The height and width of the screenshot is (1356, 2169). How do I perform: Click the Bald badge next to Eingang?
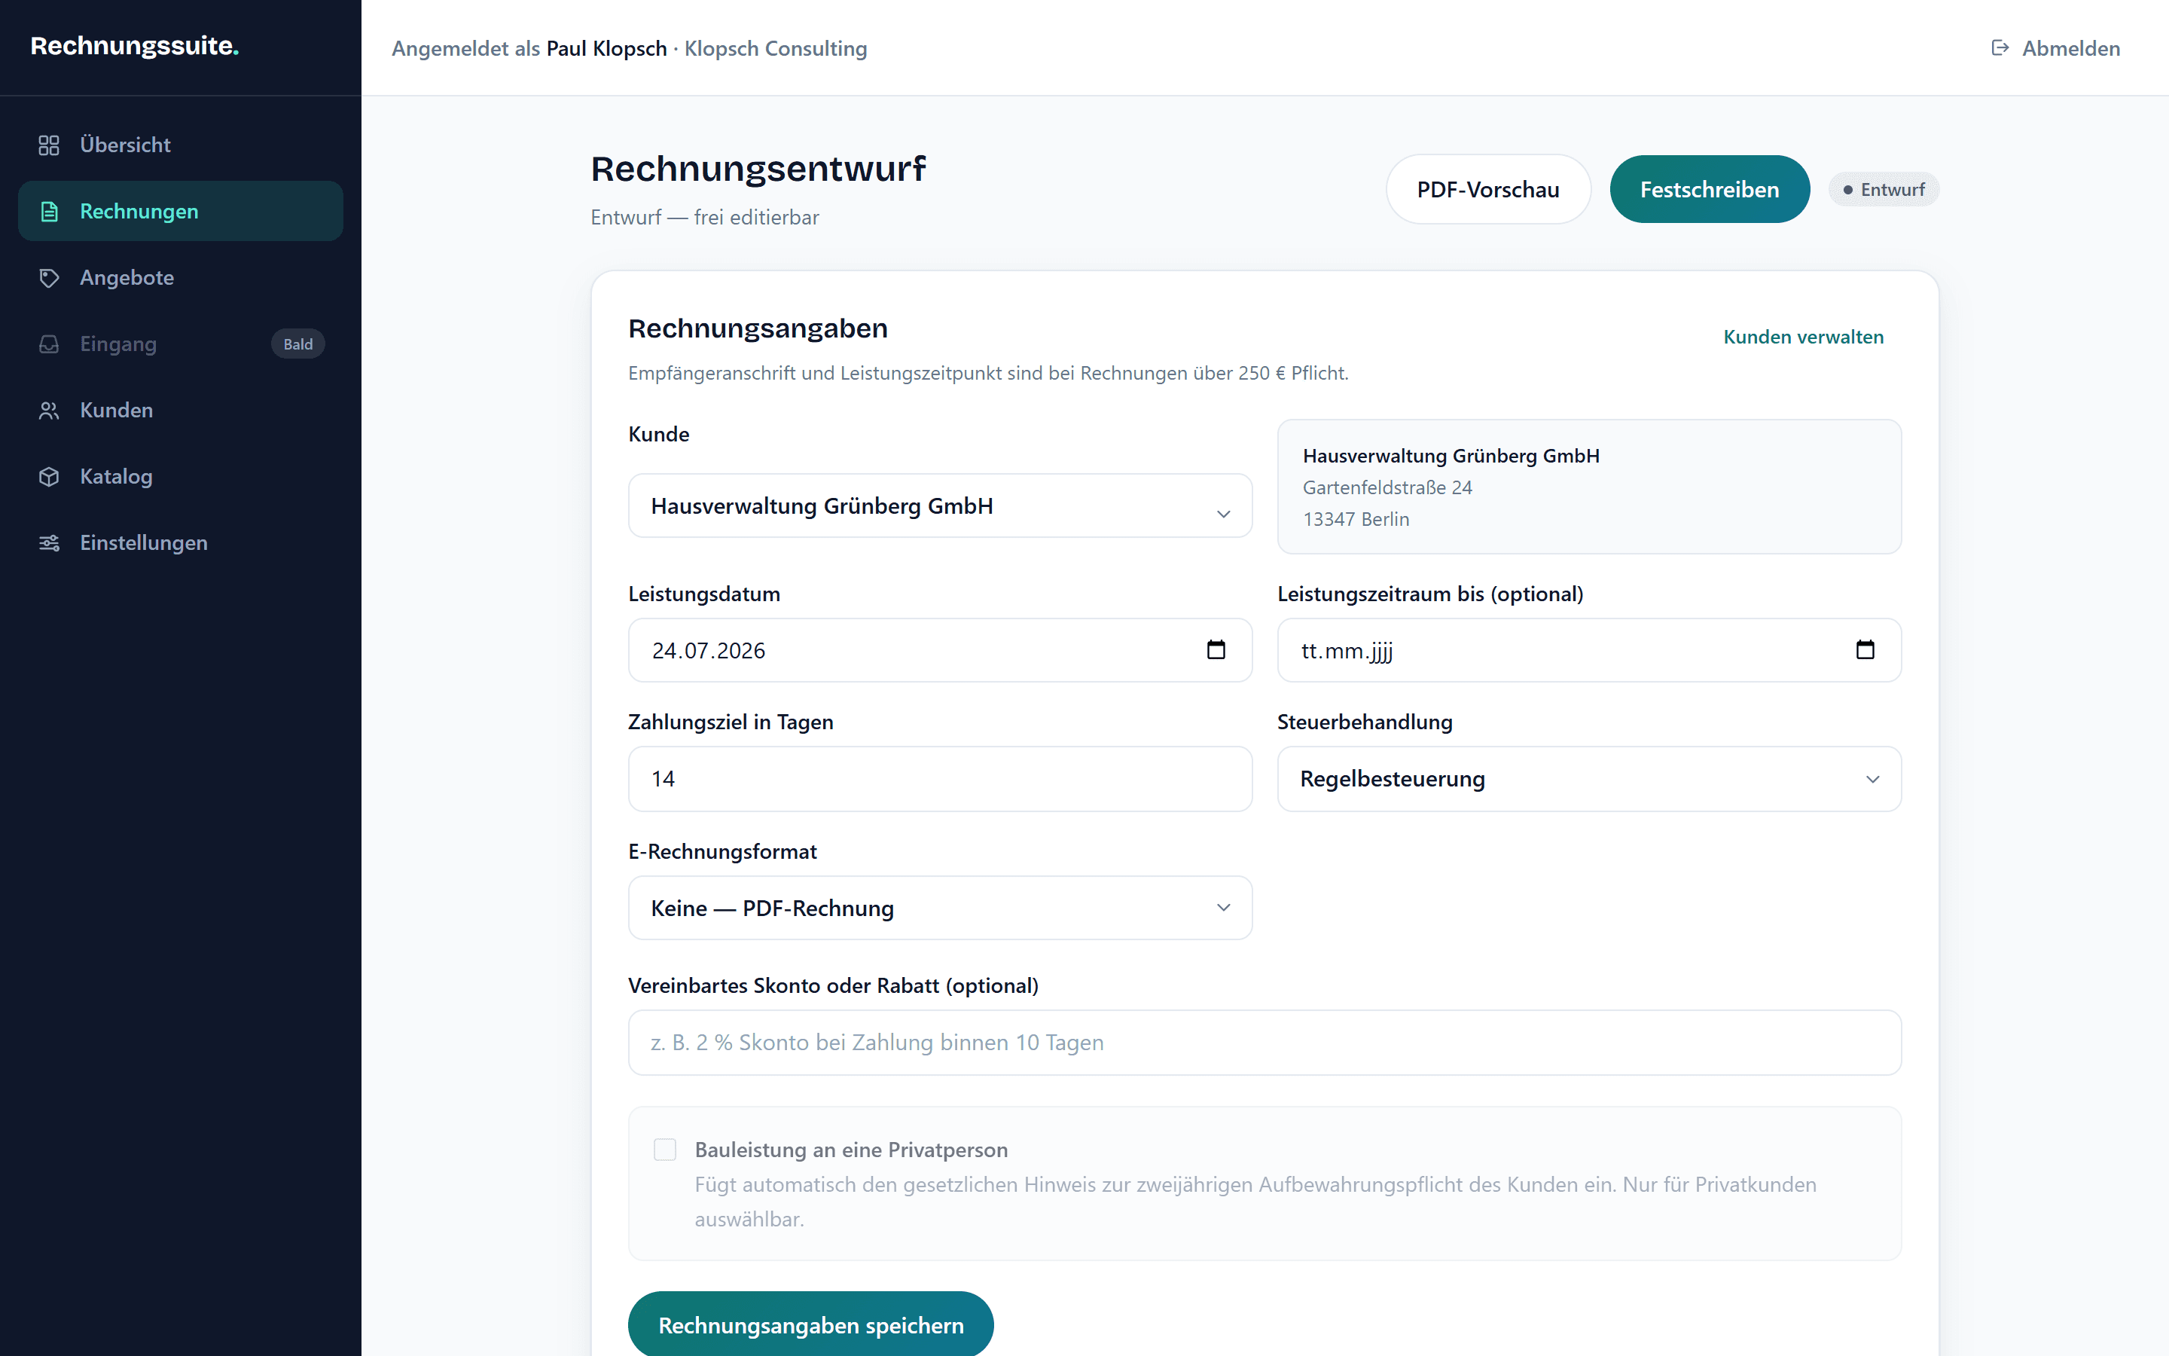point(297,344)
